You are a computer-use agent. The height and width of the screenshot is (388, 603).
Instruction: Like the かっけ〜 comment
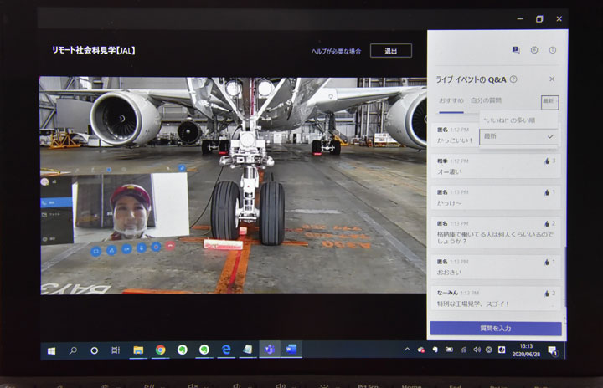[546, 192]
